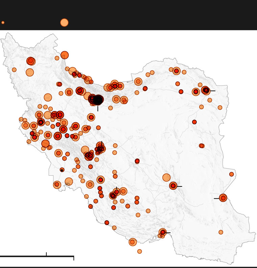Select the far-east marker with a left callout line
Viewport: 257px width, 268px height.
click(223, 198)
